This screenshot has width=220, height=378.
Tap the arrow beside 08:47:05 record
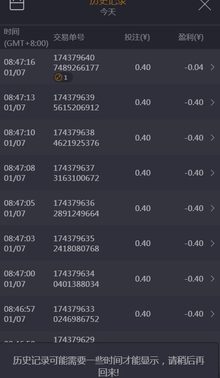[212, 208]
